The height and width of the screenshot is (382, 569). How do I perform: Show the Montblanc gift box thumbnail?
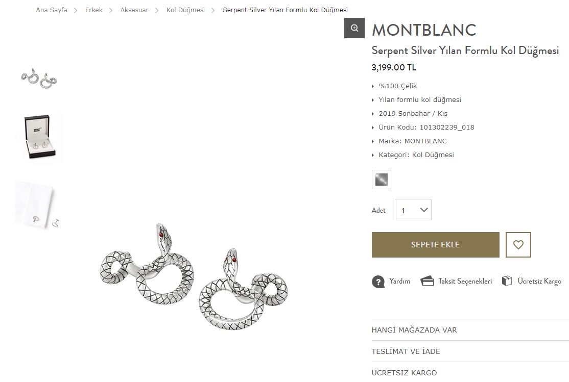pyautogui.click(x=39, y=137)
